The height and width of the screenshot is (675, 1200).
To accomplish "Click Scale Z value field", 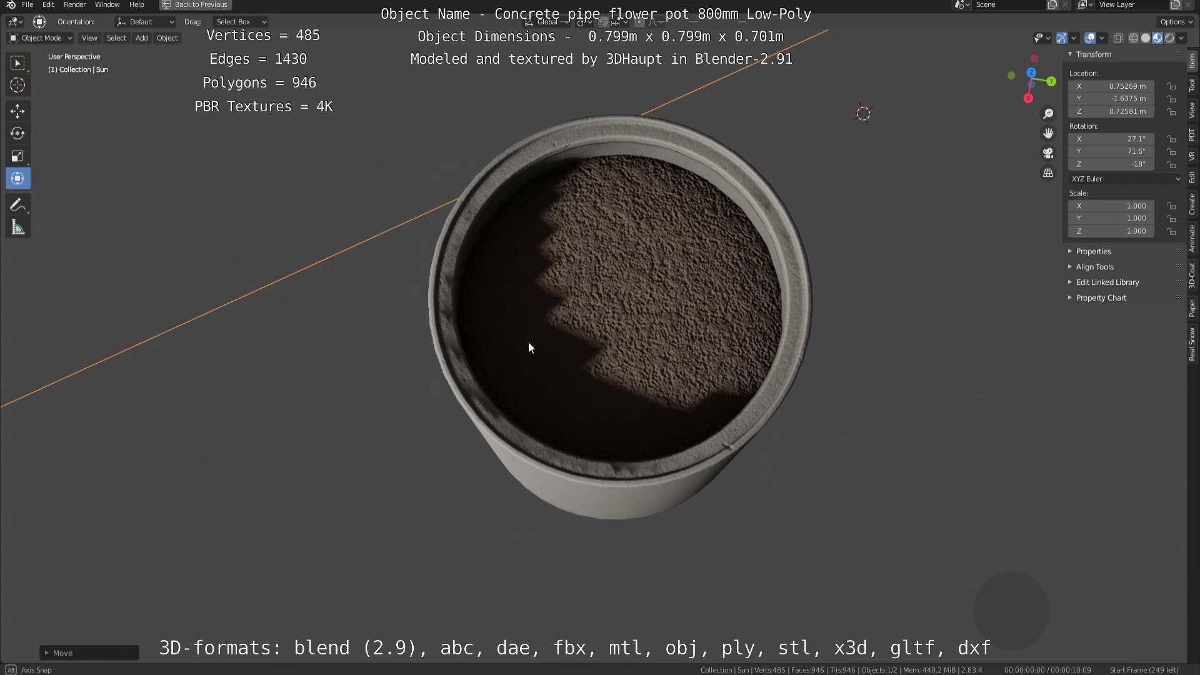I will point(1111,231).
